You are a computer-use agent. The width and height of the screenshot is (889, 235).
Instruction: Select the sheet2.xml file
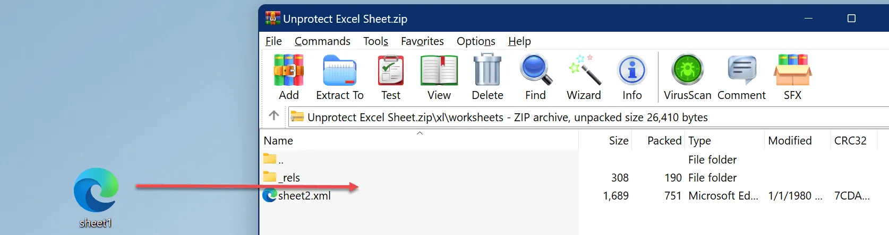tap(304, 196)
